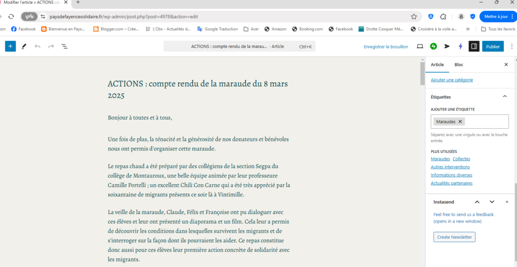Move Instasend panel down
The height and width of the screenshot is (267, 517).
click(x=492, y=201)
